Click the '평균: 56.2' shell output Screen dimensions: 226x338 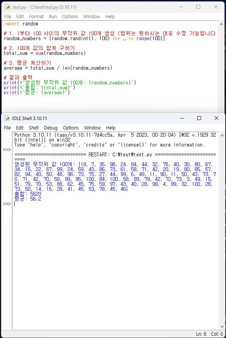coord(28,199)
